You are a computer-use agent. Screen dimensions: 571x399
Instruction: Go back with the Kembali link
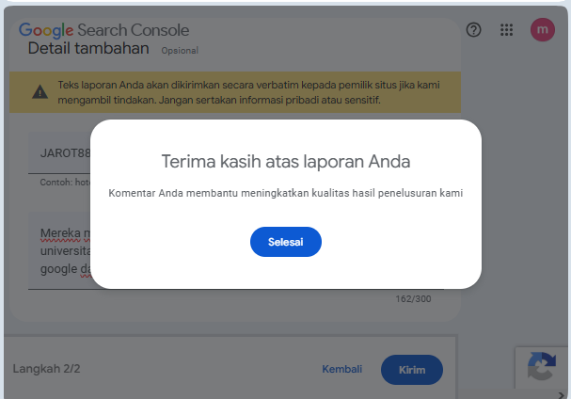tap(341, 370)
